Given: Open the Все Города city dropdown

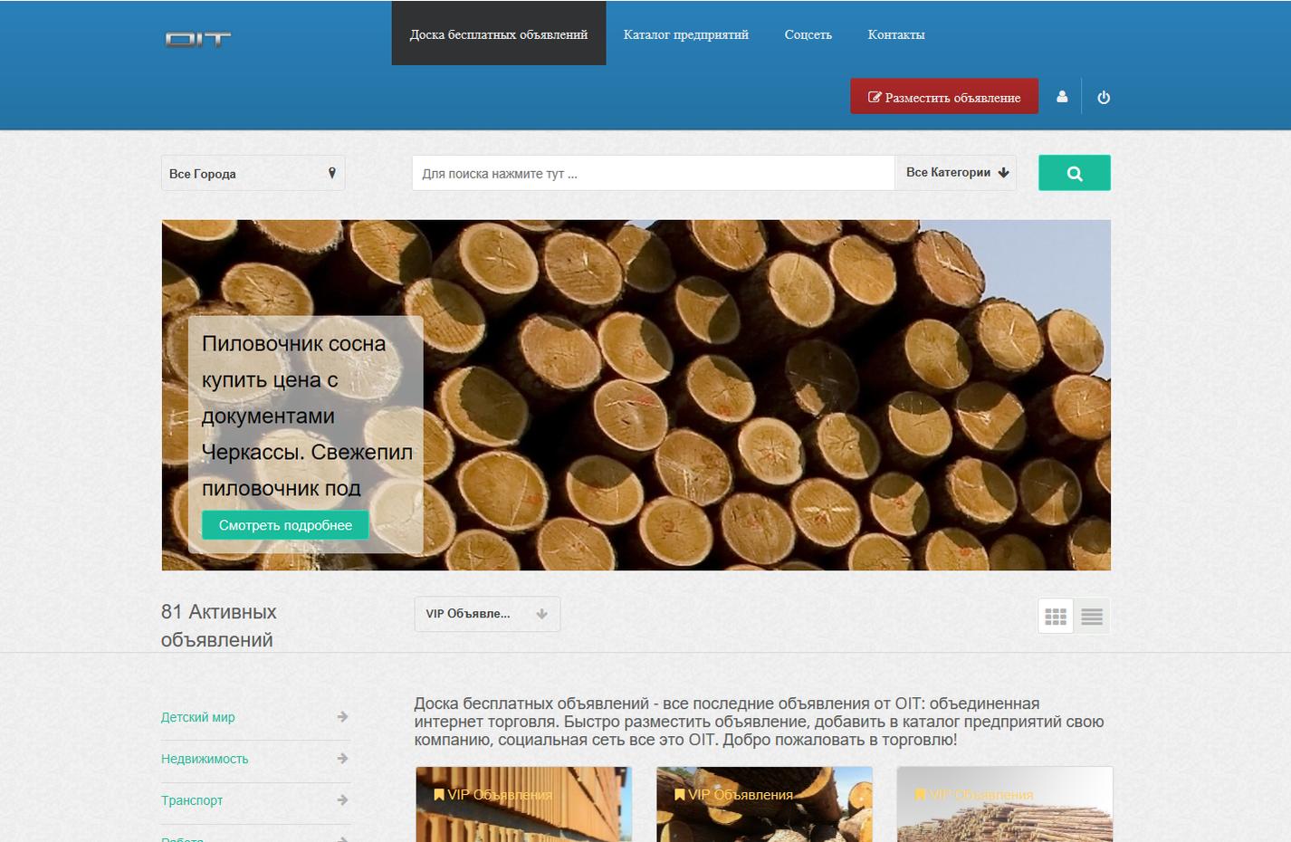Looking at the screenshot, I should tap(253, 173).
